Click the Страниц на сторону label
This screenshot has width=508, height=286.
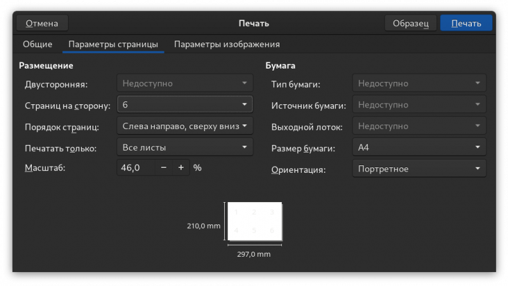point(68,106)
